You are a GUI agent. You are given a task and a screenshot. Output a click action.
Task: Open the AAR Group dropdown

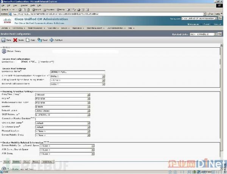pyautogui.click(x=67, y=154)
